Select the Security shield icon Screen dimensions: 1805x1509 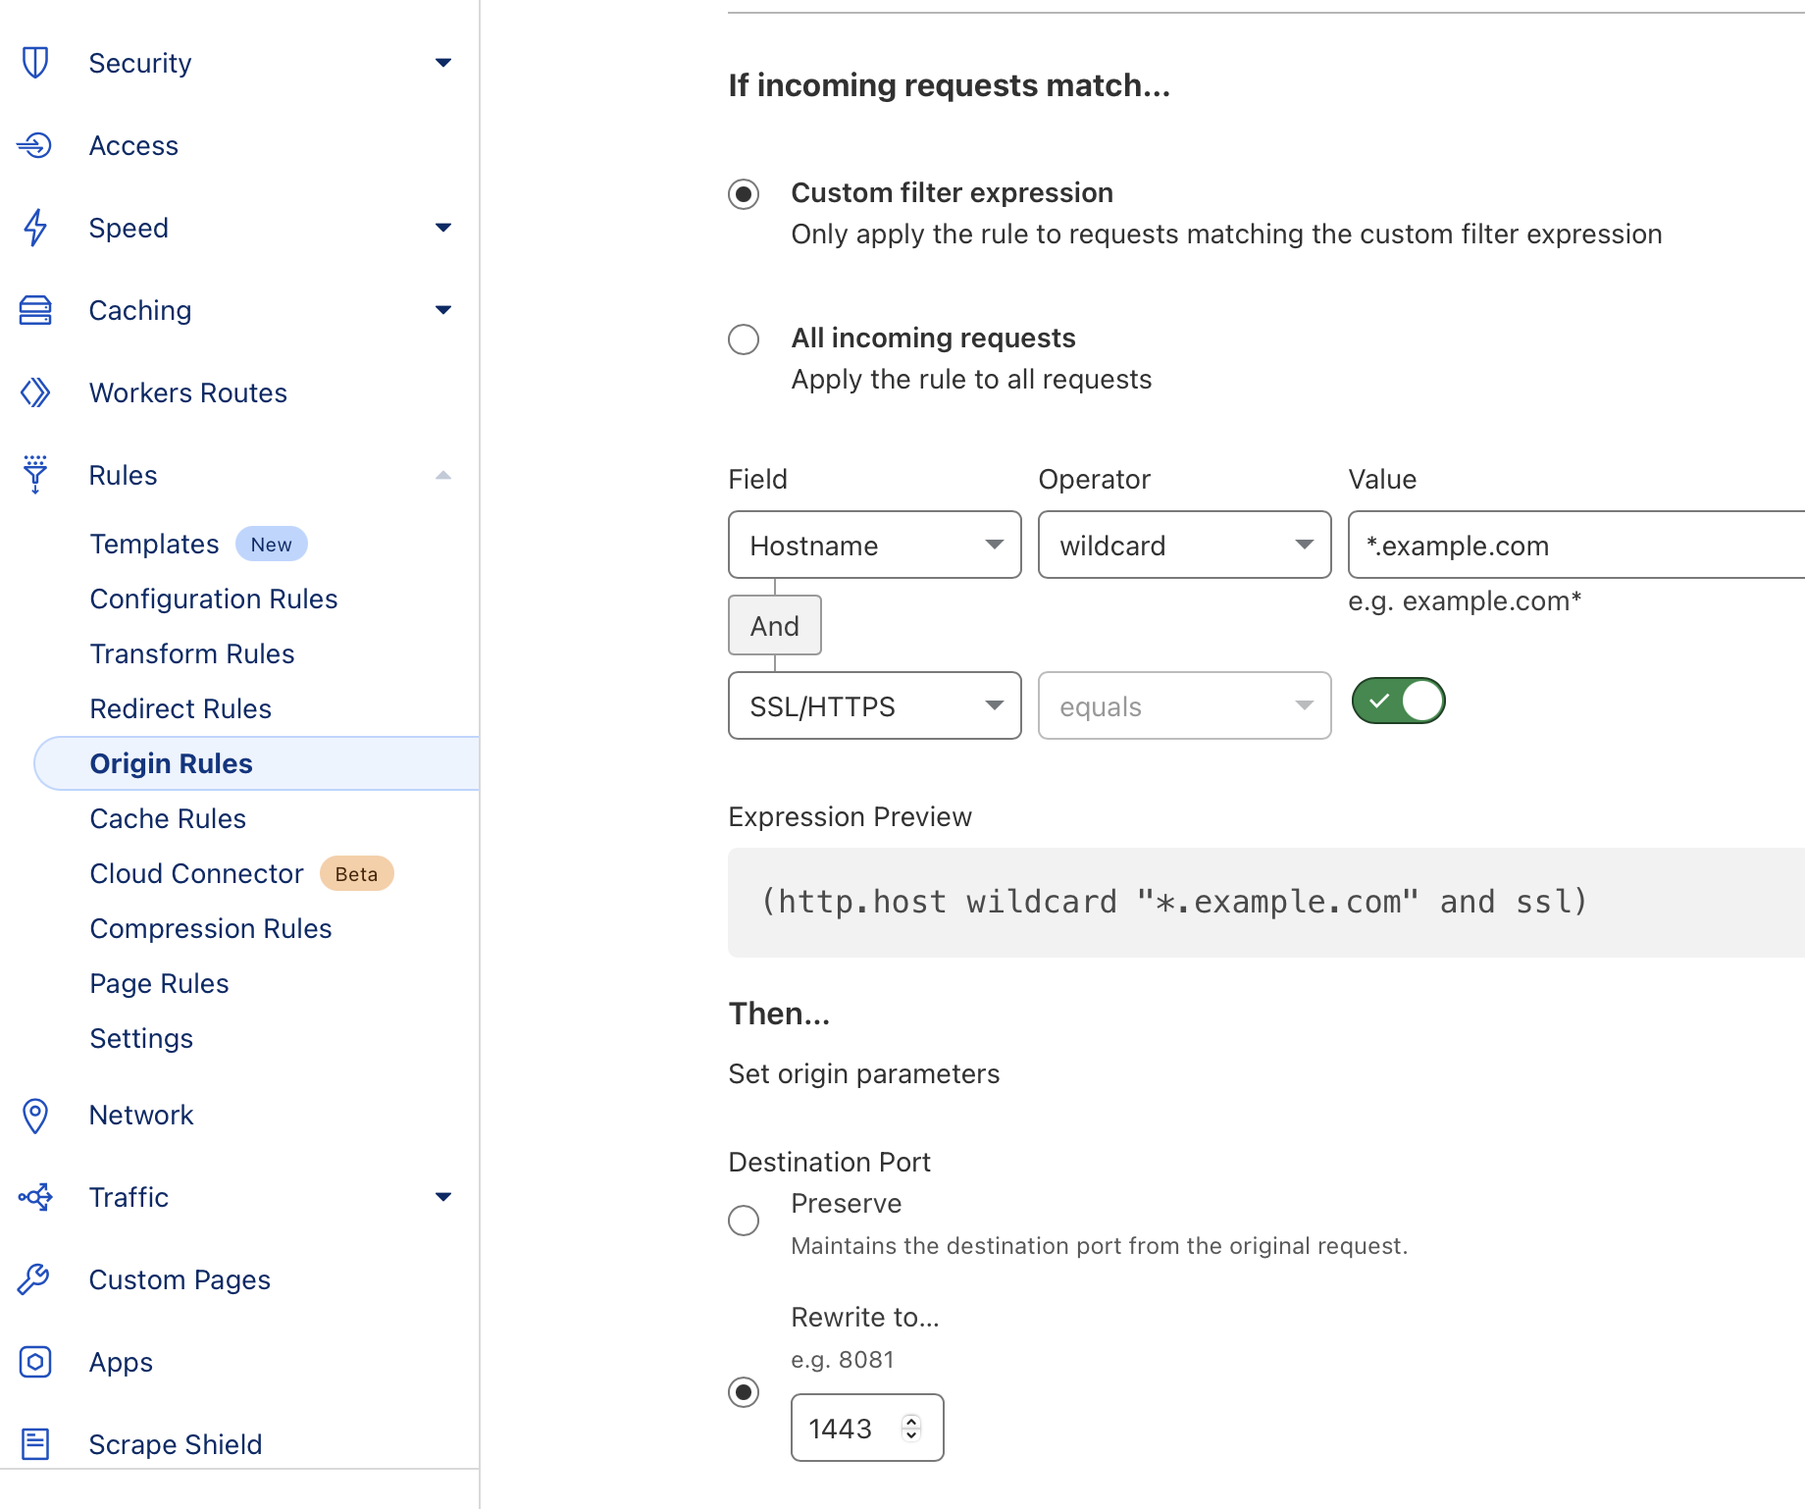(x=35, y=62)
